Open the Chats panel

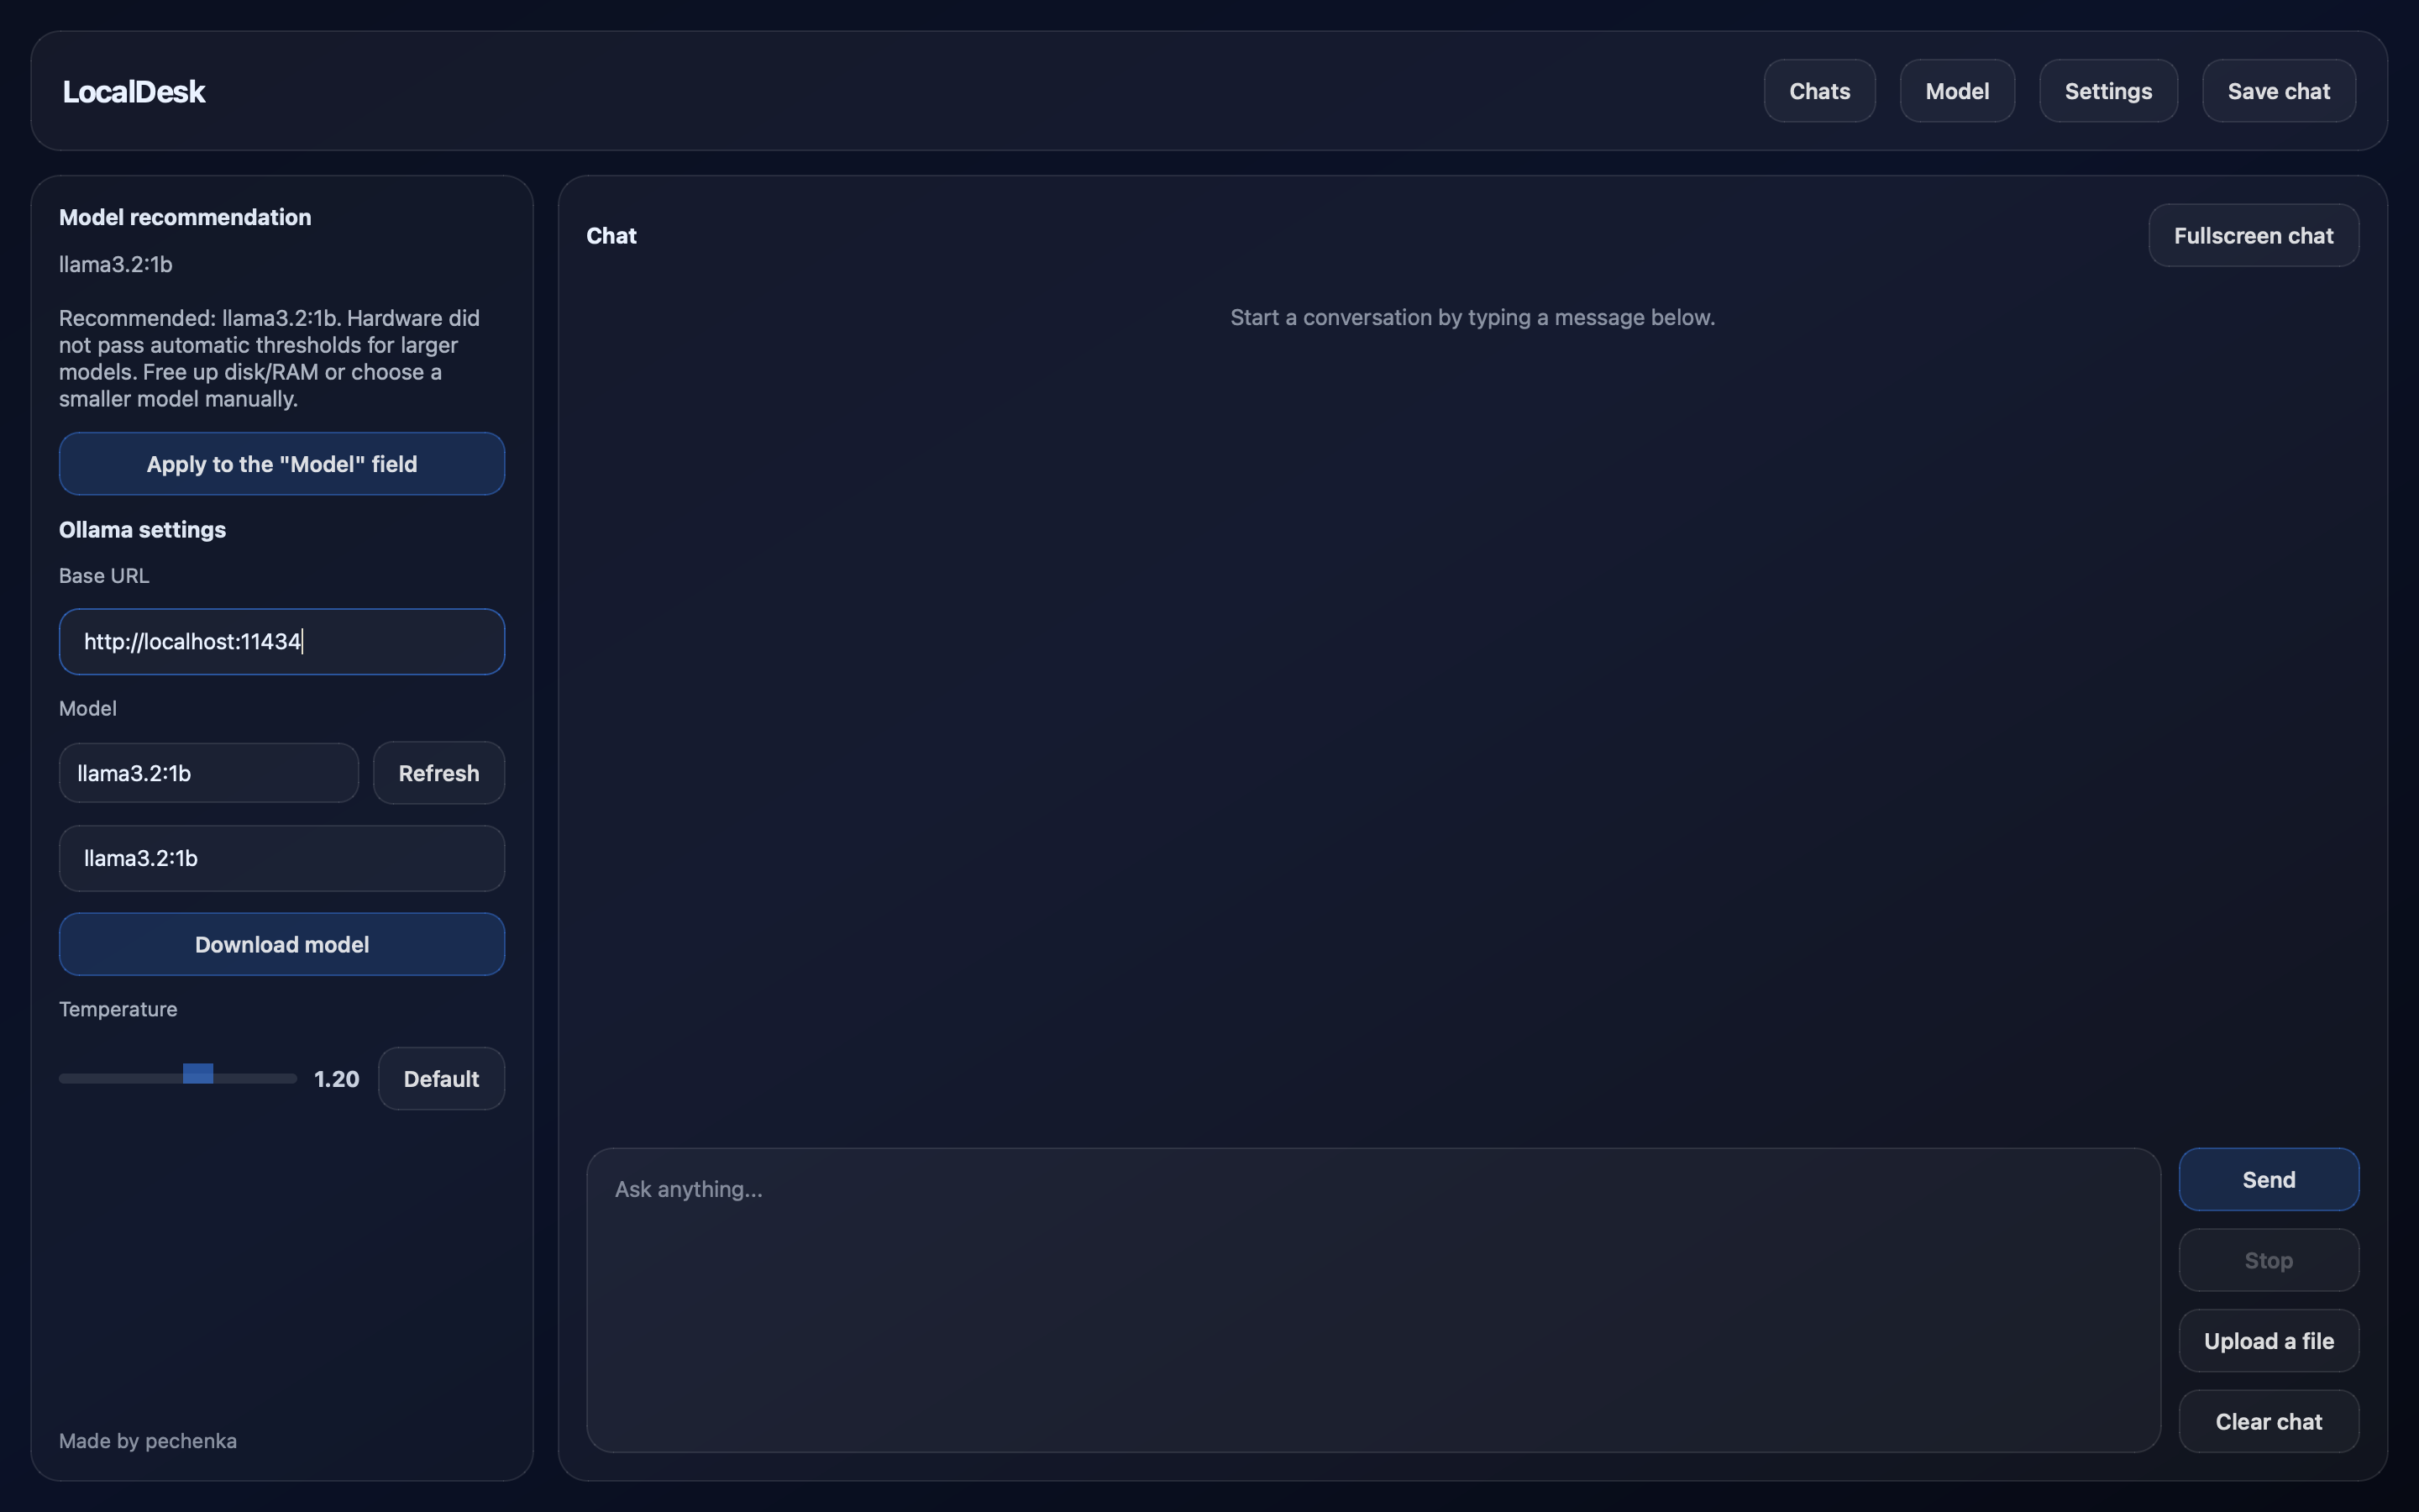[x=1819, y=91]
